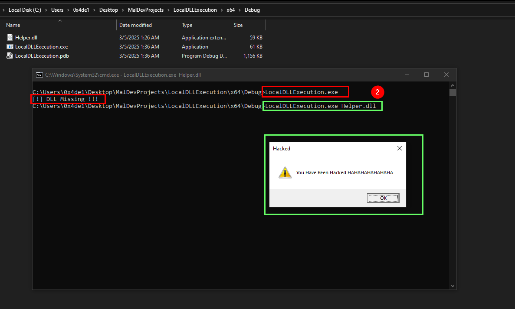Screen dimensions: 515x309
Task: Navigate to Local Disk (C:) breadcrumb
Action: [x=25, y=10]
